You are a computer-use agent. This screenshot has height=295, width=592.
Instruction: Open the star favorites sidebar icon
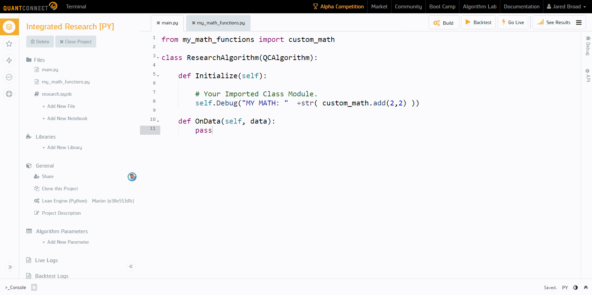click(x=9, y=44)
